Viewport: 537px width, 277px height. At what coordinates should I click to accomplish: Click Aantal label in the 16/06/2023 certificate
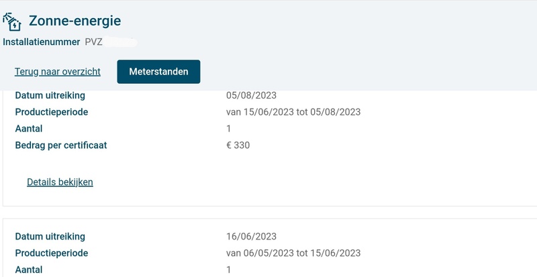(29, 270)
